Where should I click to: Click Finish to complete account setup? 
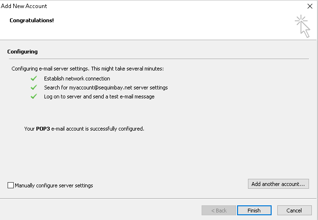tap(254, 210)
